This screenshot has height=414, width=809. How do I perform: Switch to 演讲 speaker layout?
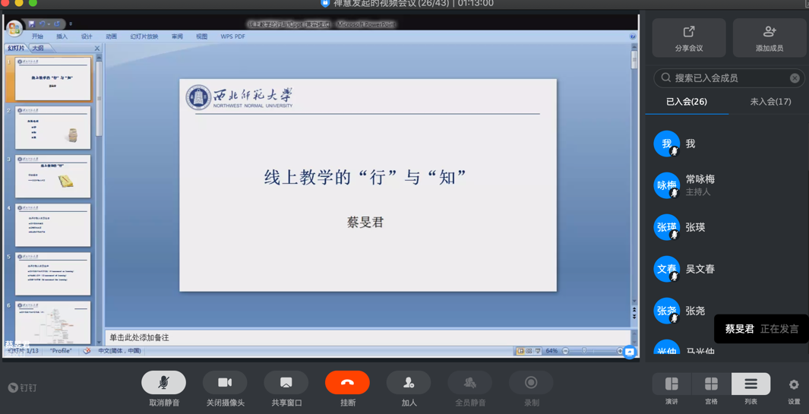pyautogui.click(x=672, y=384)
